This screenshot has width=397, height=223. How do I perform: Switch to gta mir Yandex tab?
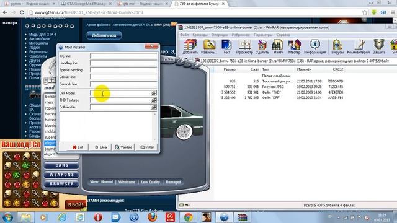[x=143, y=4]
